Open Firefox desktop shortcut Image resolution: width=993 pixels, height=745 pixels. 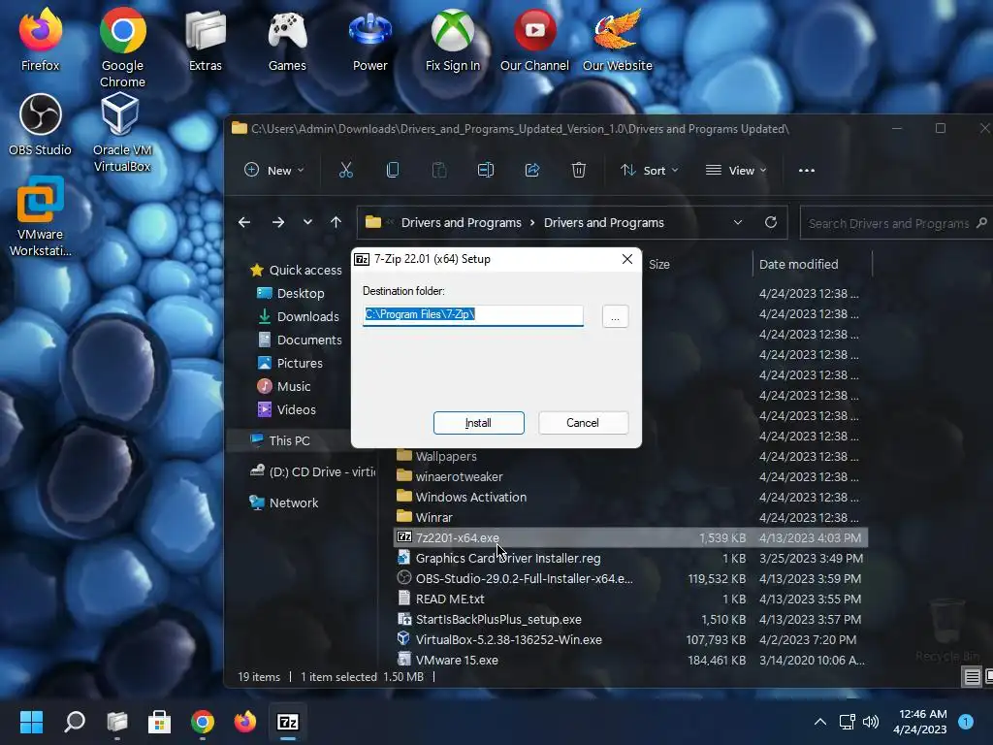[x=41, y=39]
